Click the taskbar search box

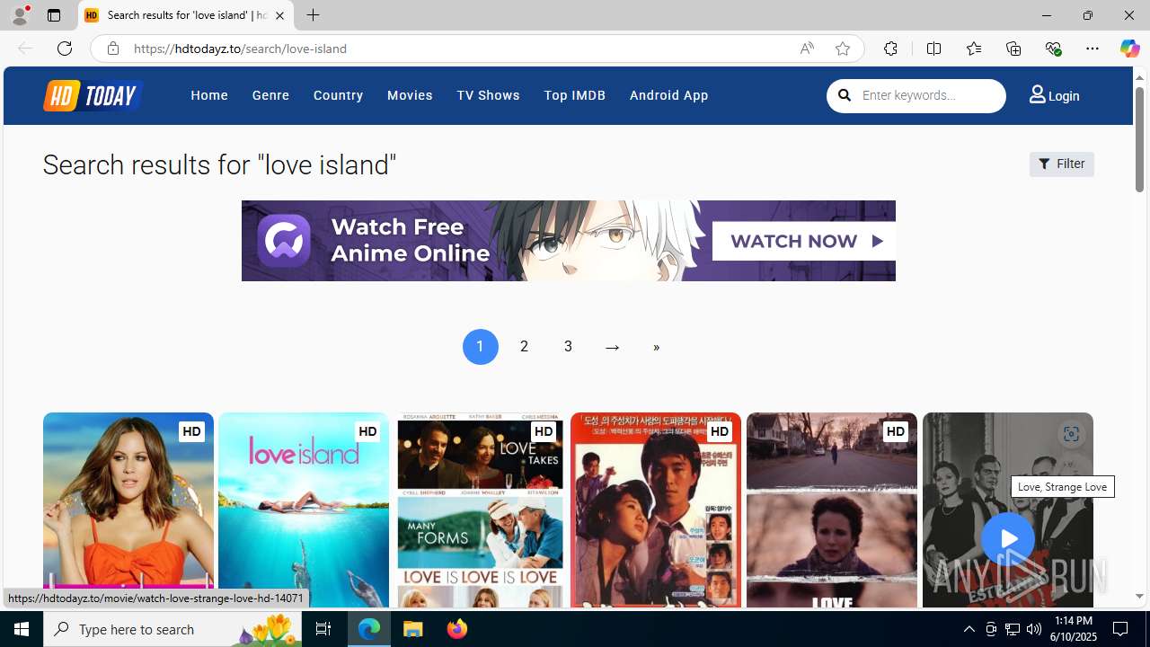(x=172, y=629)
